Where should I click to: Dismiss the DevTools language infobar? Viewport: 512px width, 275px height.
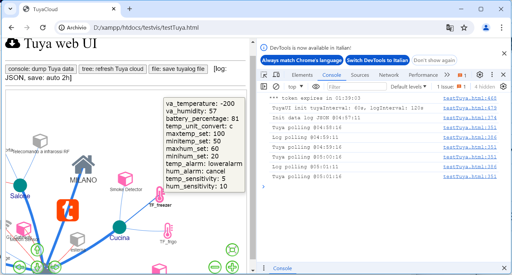click(x=504, y=53)
